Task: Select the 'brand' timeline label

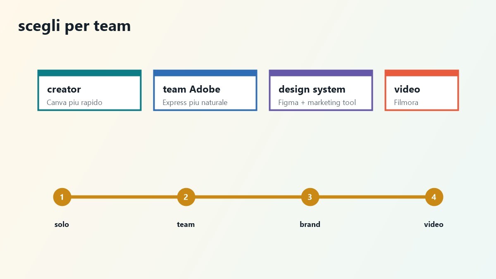Action: click(310, 224)
